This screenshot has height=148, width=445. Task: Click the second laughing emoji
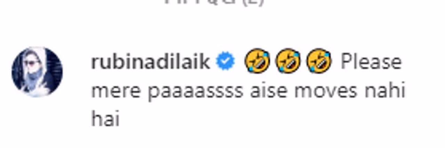288,61
